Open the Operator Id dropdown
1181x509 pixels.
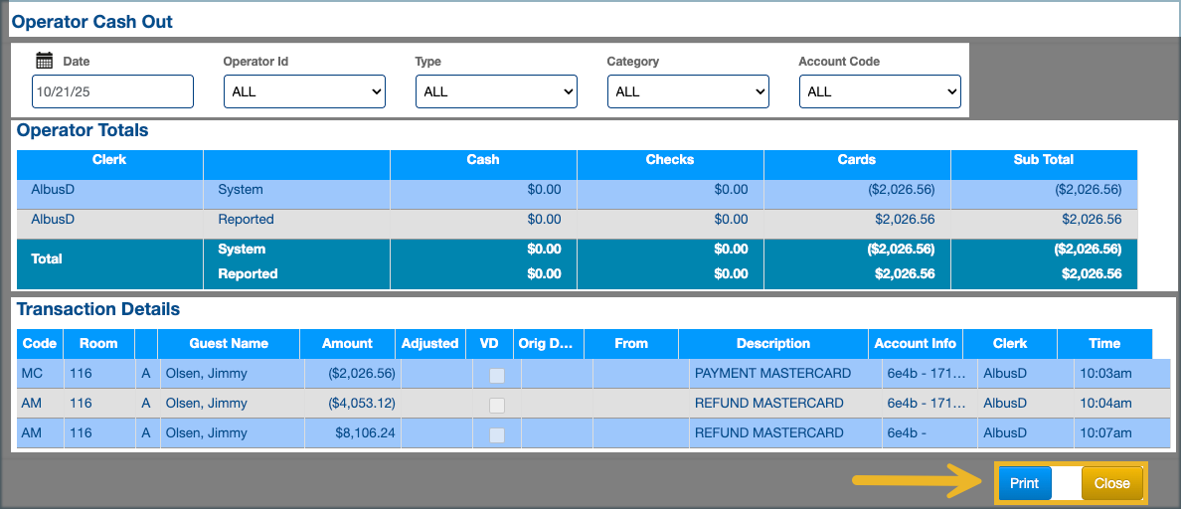(x=303, y=91)
